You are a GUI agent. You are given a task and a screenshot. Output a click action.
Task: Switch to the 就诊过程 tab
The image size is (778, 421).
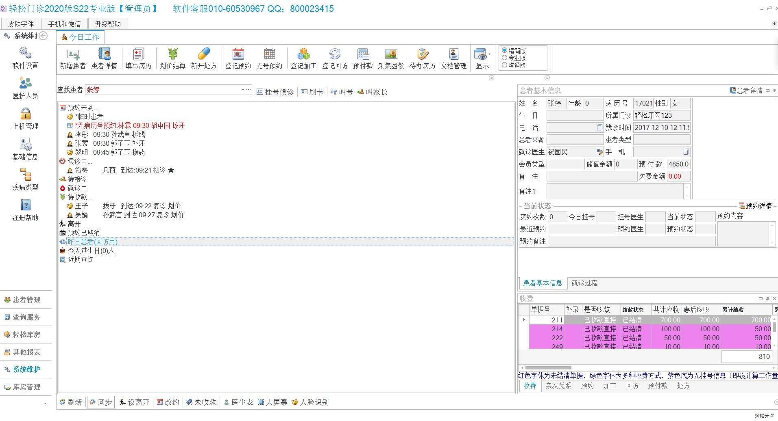pos(584,283)
